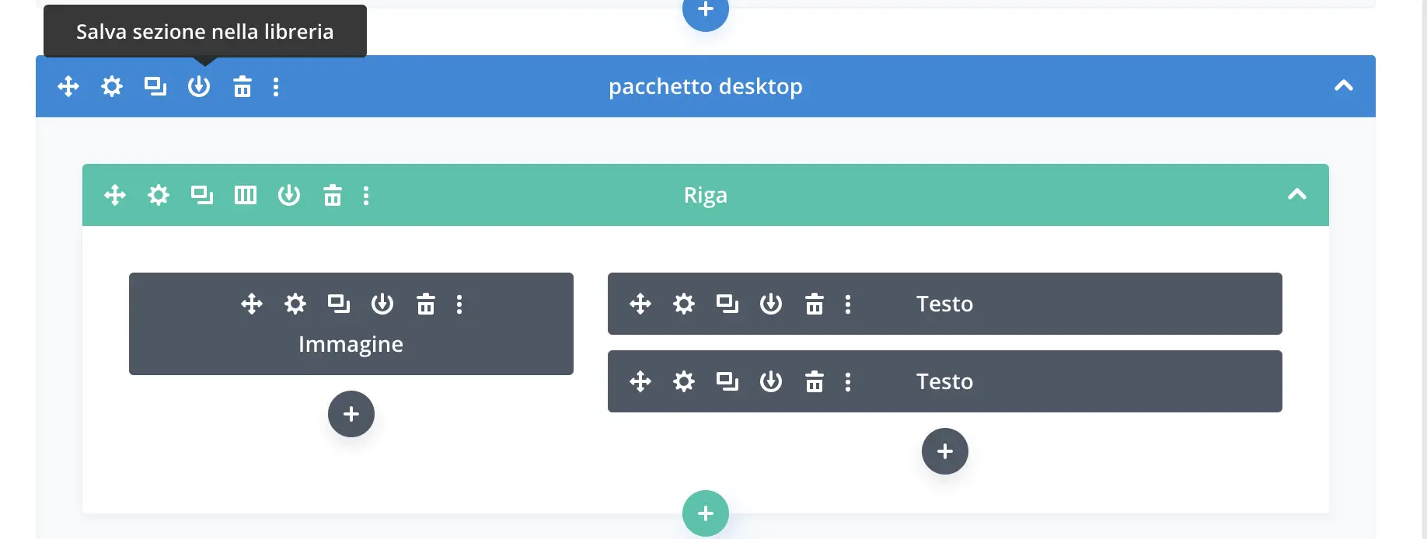Change the Riga column structure
Viewport: 1427px width, 539px height.
[x=246, y=195]
